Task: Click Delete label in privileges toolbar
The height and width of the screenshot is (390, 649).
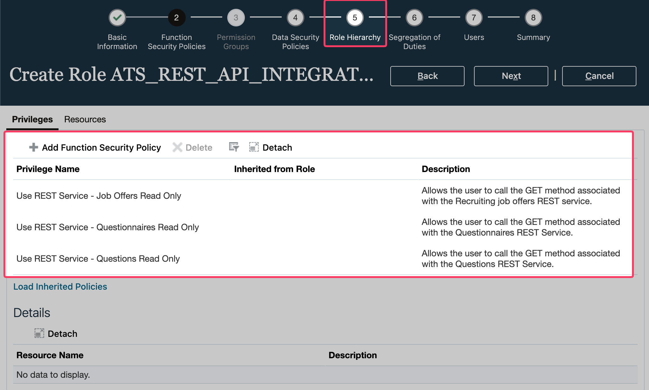Action: point(199,148)
